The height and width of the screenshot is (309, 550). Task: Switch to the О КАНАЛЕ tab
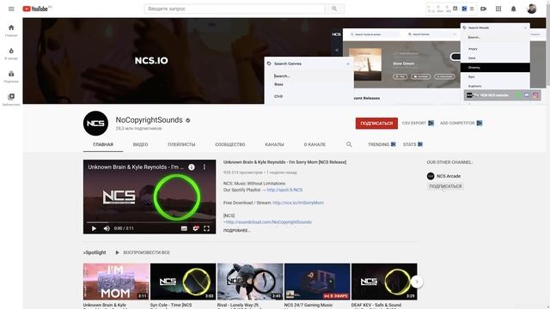click(x=315, y=144)
